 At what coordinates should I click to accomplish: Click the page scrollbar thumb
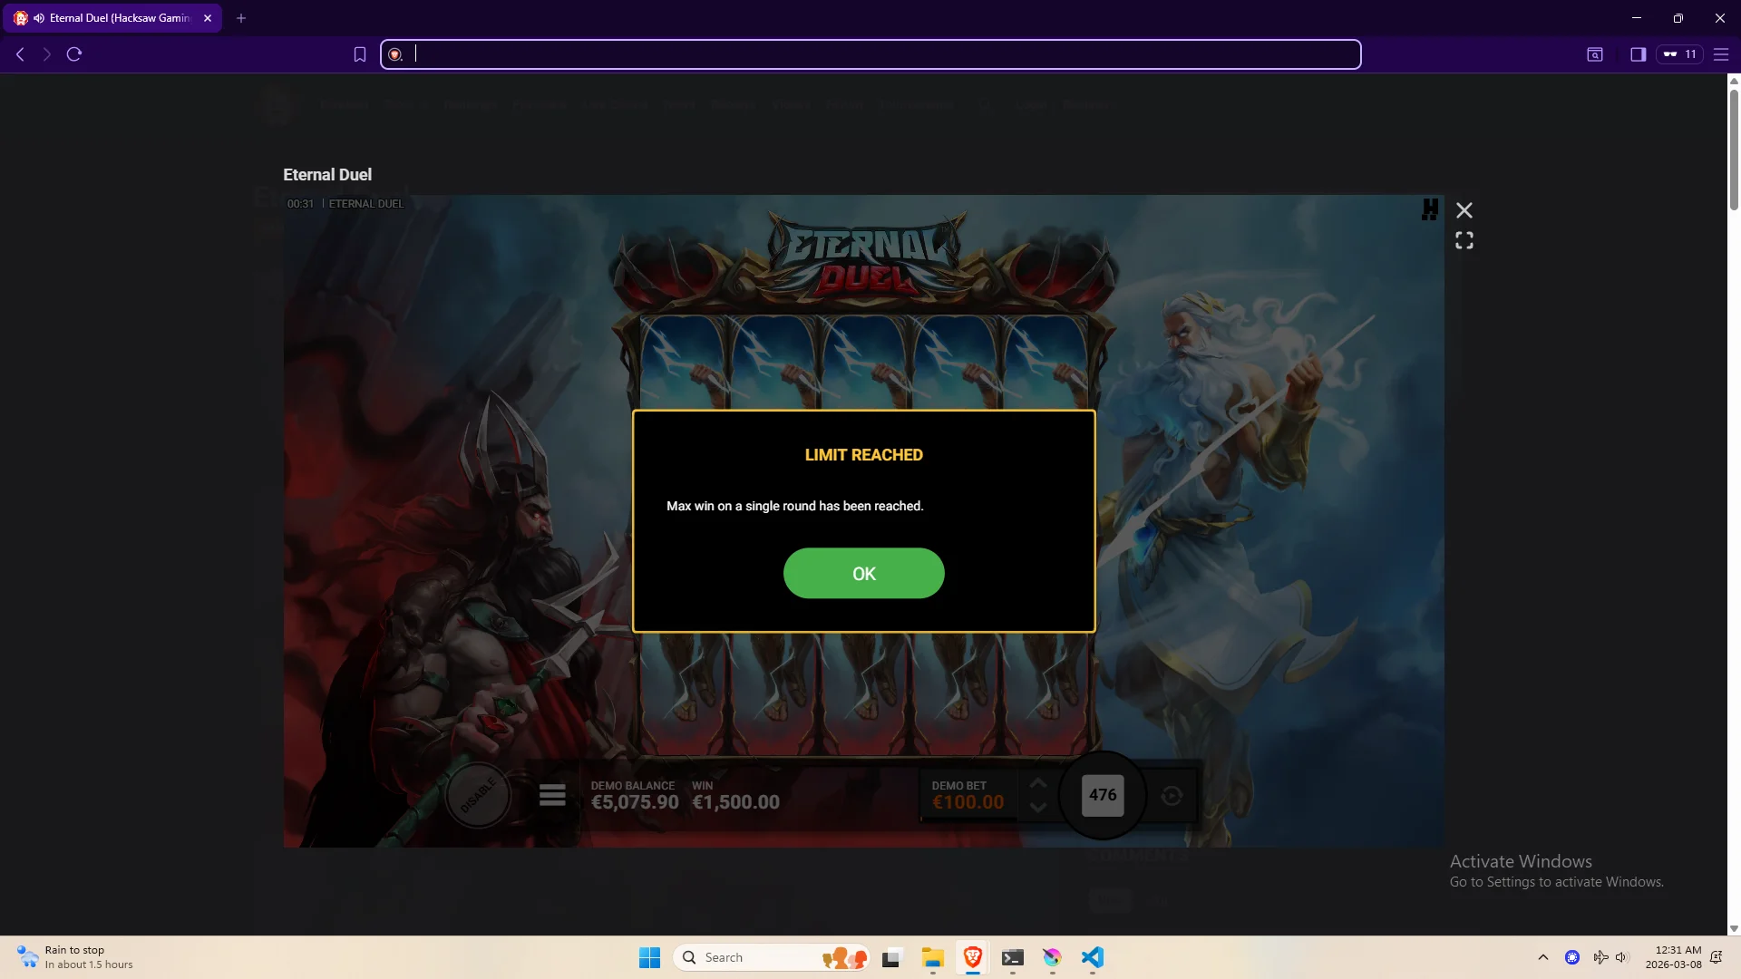coord(1734,150)
